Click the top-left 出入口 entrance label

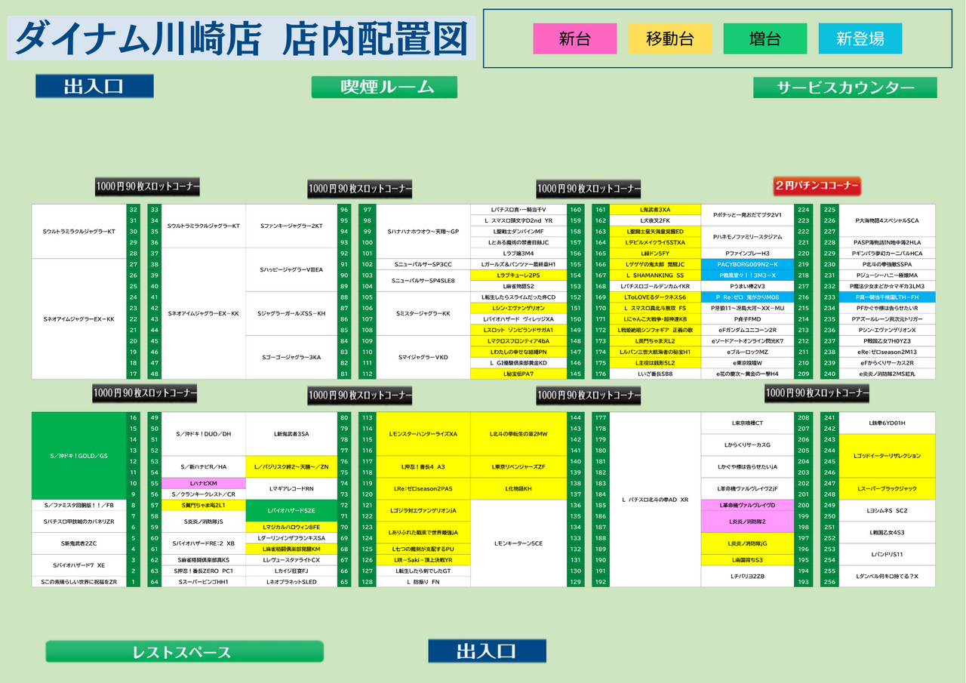pyautogui.click(x=94, y=86)
